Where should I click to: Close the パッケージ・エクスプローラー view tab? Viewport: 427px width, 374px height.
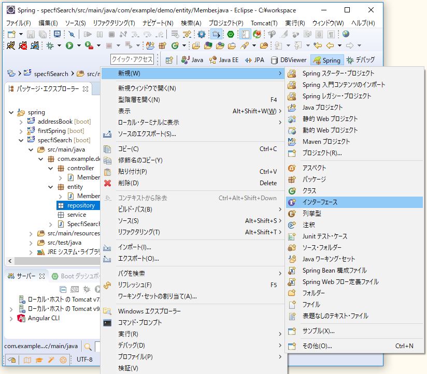86,89
